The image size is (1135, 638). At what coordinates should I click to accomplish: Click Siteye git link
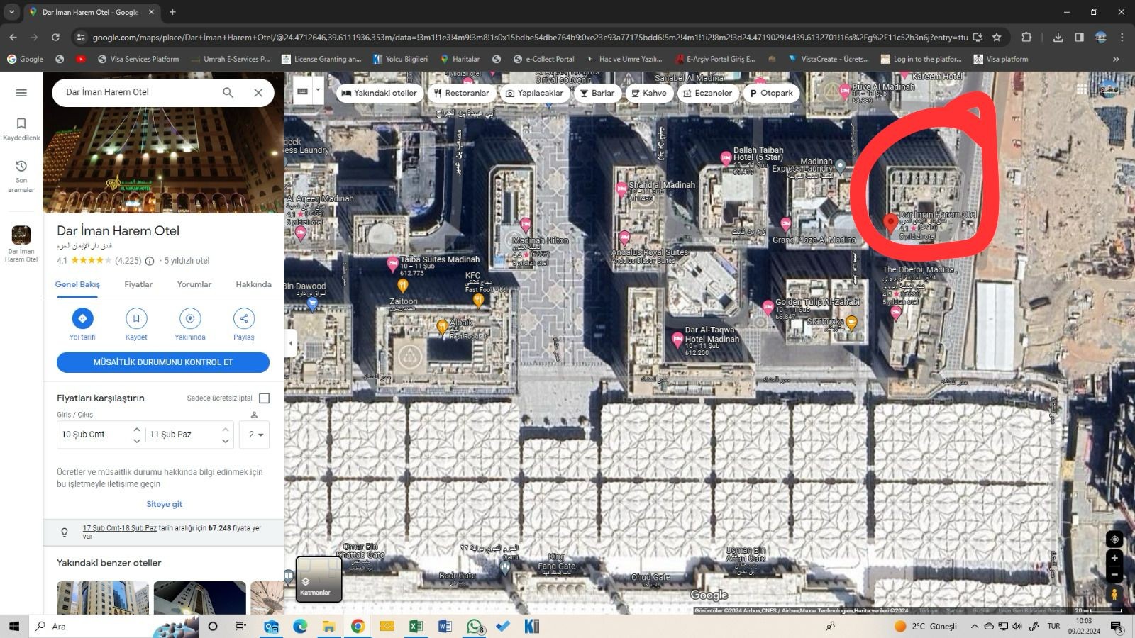click(165, 504)
